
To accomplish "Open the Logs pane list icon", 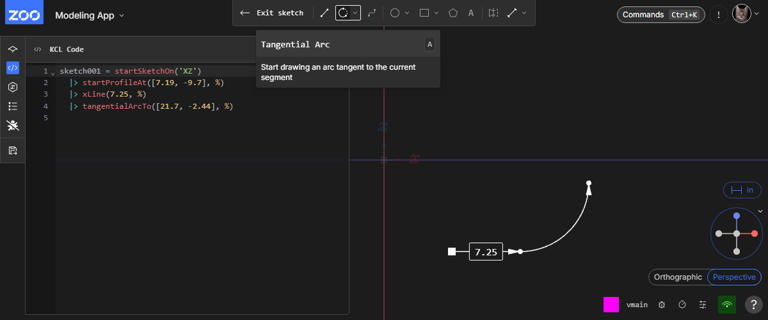I will 13,106.
